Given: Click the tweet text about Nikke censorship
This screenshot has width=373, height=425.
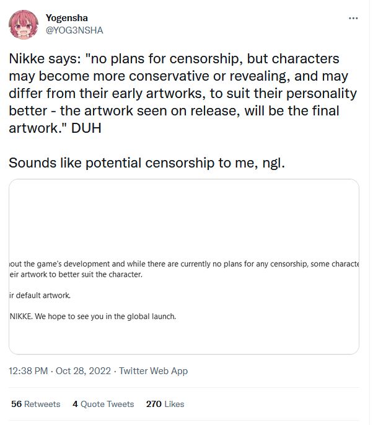Looking at the screenshot, I should 183,94.
